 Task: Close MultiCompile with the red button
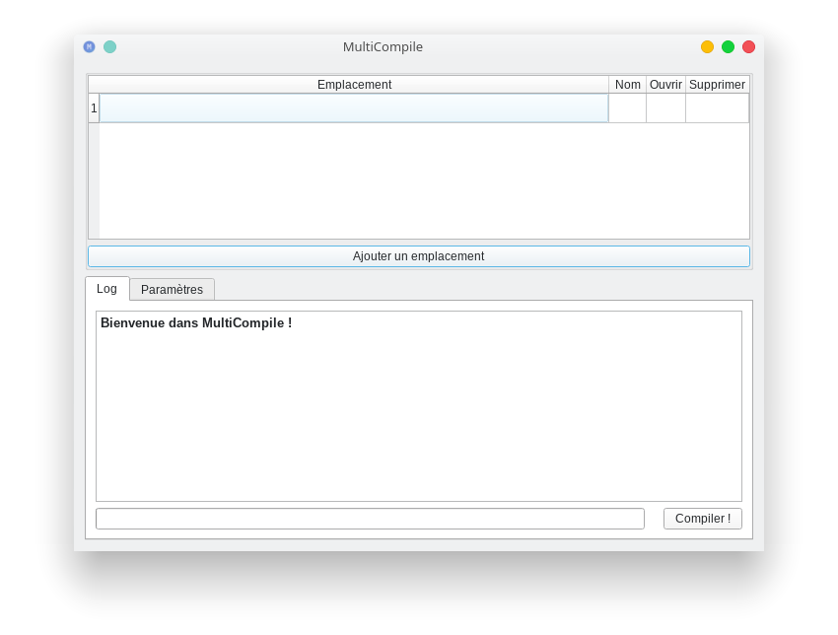748,46
